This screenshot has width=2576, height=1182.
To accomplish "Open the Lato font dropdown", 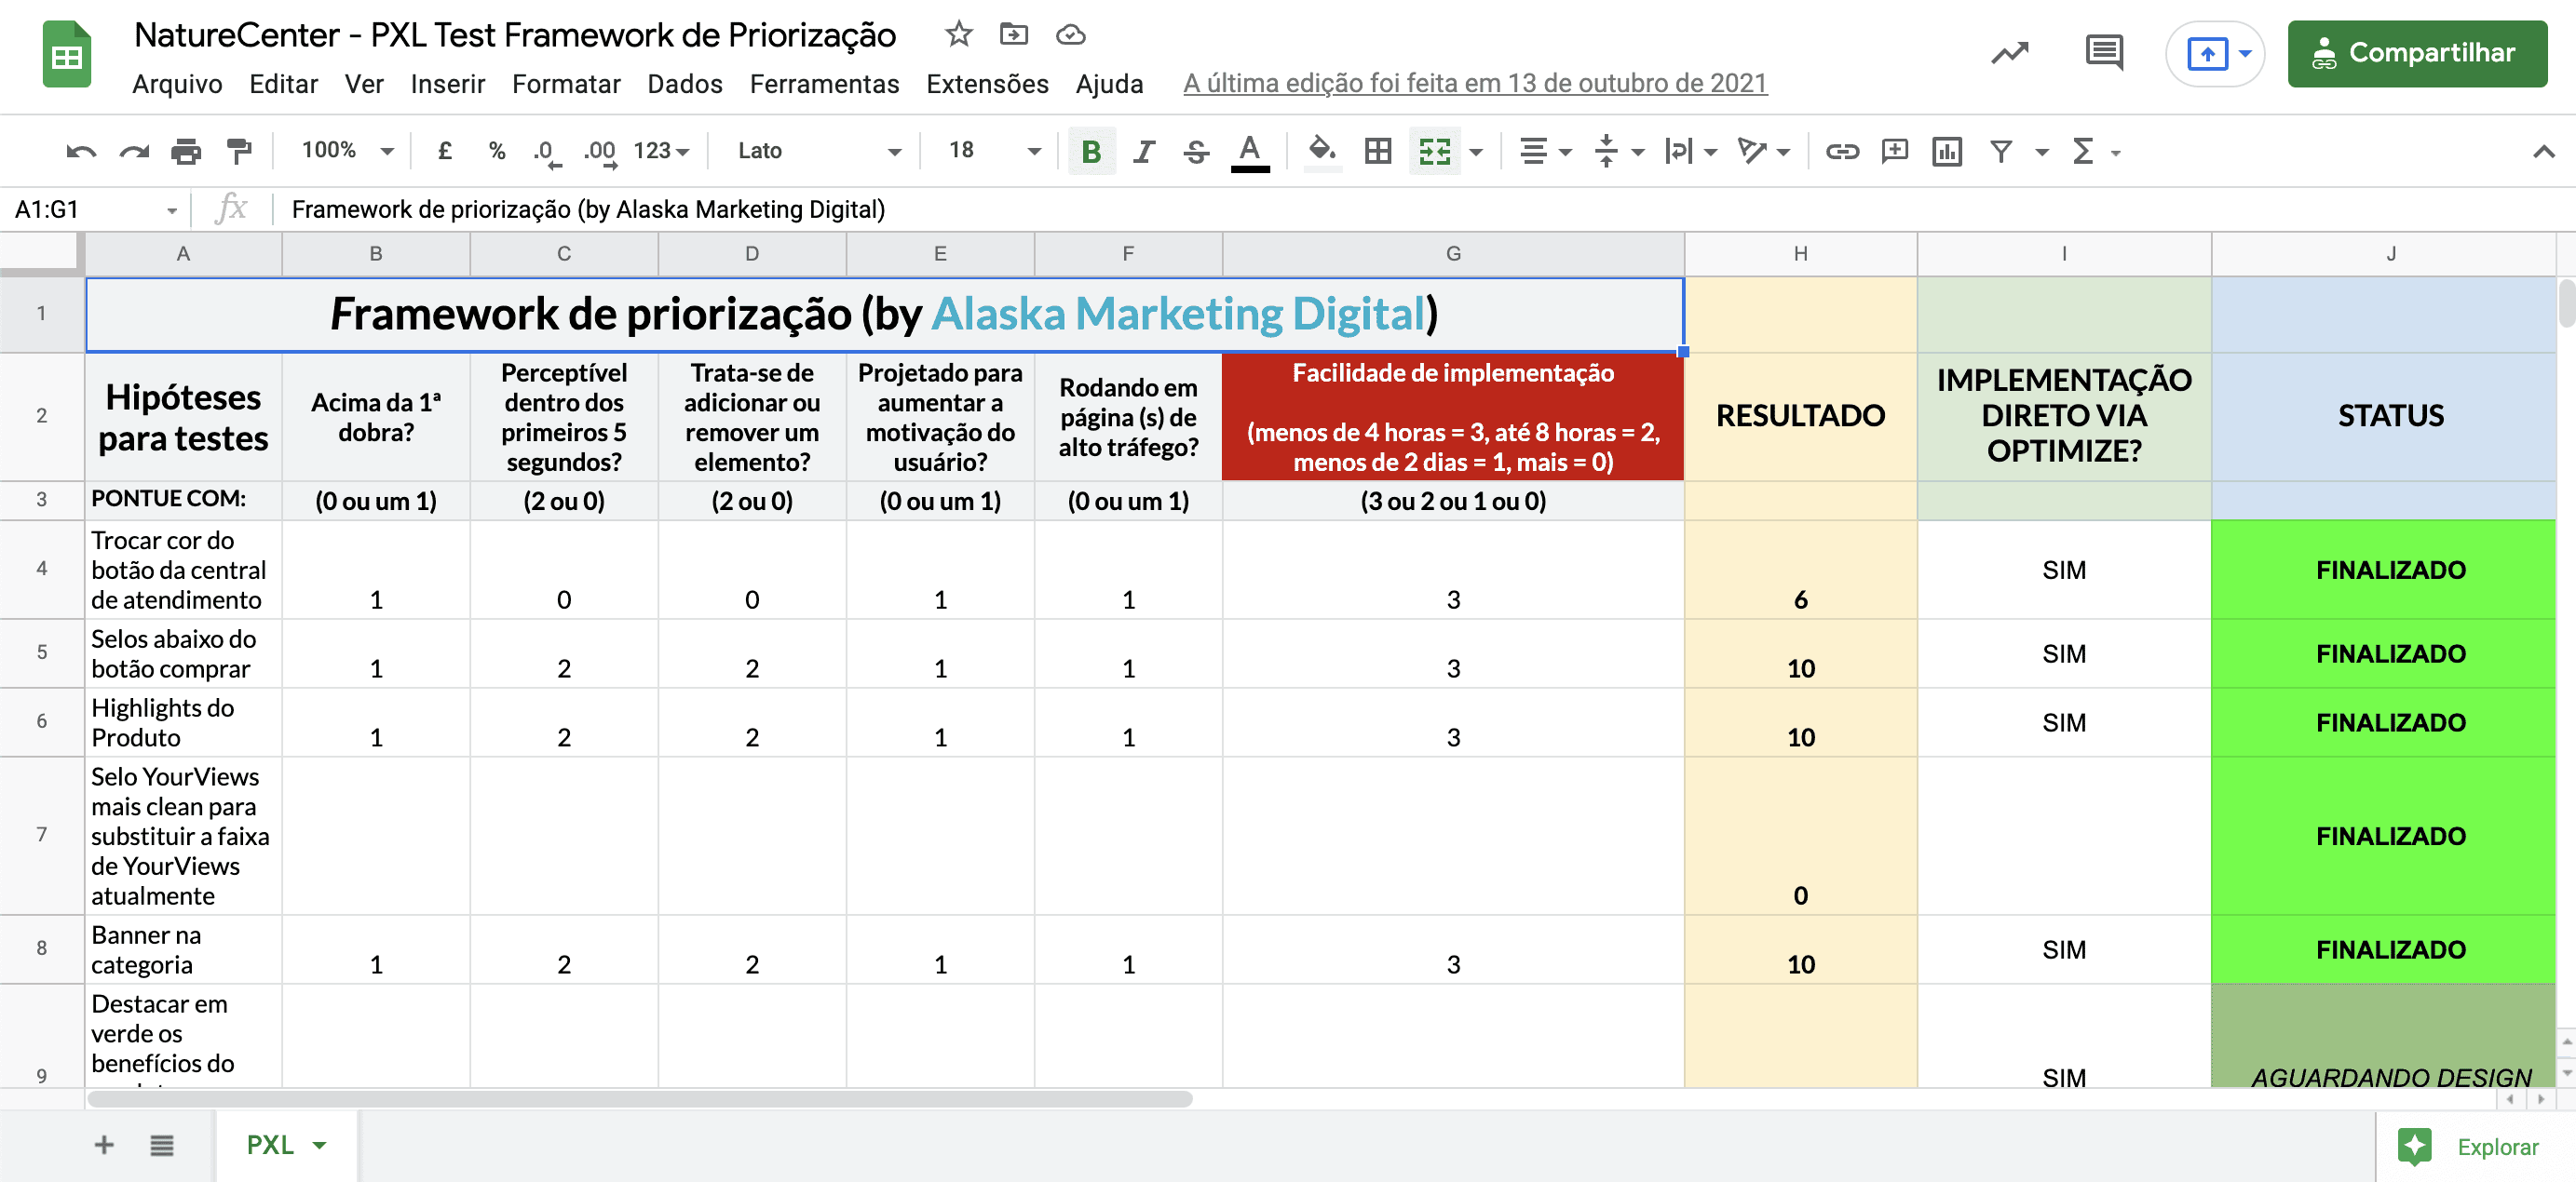I will (x=818, y=151).
